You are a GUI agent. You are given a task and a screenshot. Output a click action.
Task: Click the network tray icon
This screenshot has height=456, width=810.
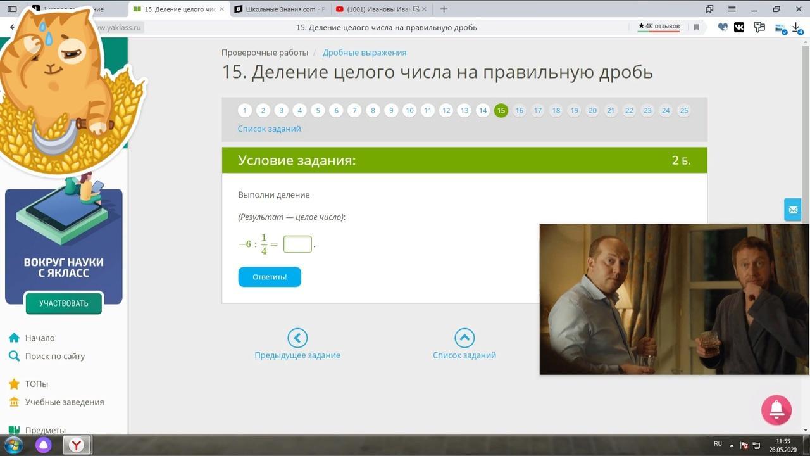[x=756, y=445]
